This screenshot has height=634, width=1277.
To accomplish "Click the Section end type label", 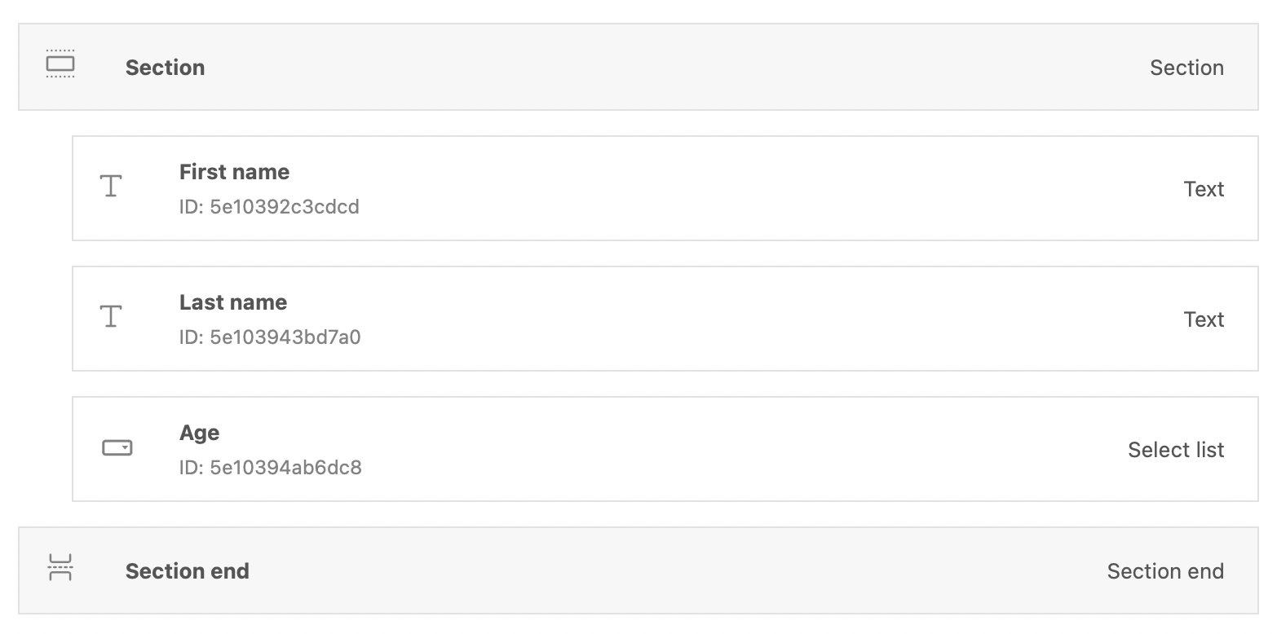I will (x=1165, y=570).
